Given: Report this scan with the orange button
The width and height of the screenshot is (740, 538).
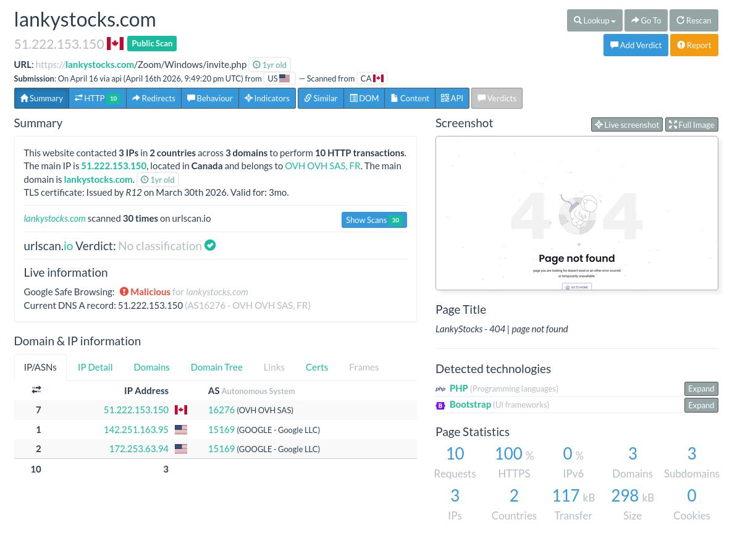Looking at the screenshot, I should [x=694, y=45].
